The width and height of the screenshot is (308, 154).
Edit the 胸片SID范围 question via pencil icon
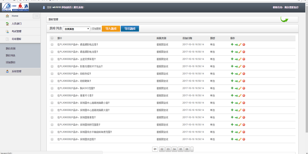pyautogui.click(x=240, y=88)
